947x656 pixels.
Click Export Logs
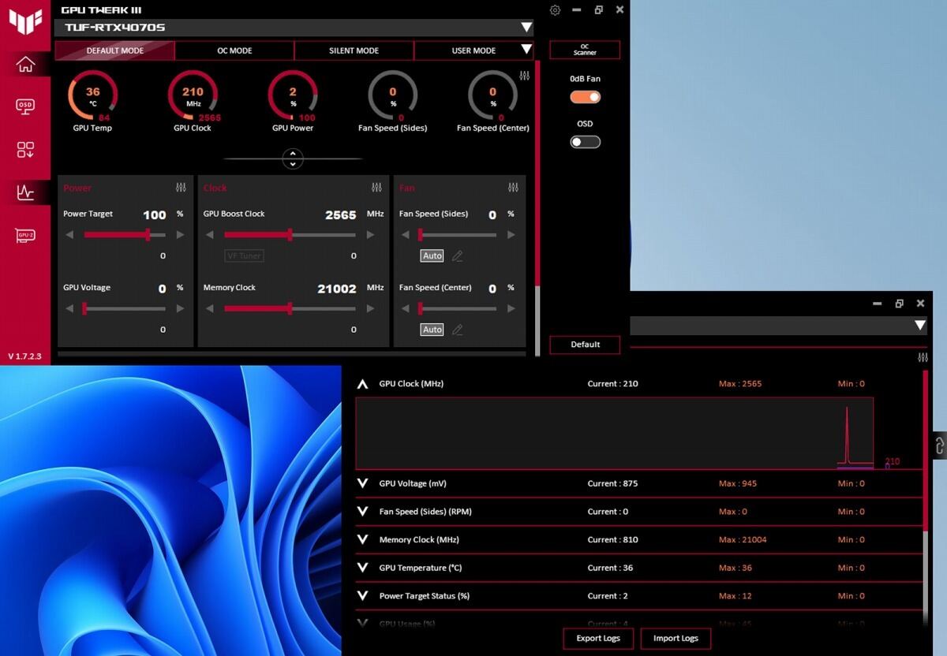(x=598, y=639)
